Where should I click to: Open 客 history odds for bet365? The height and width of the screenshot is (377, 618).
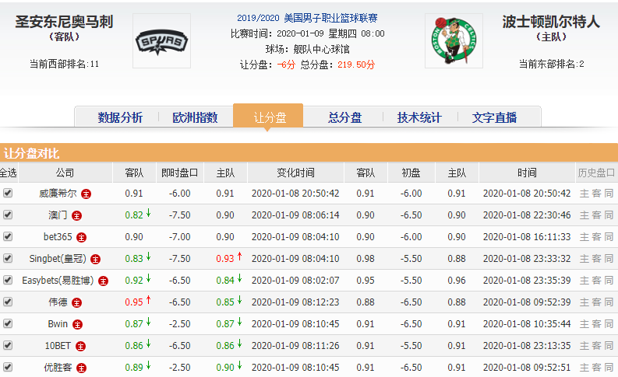tap(597, 237)
